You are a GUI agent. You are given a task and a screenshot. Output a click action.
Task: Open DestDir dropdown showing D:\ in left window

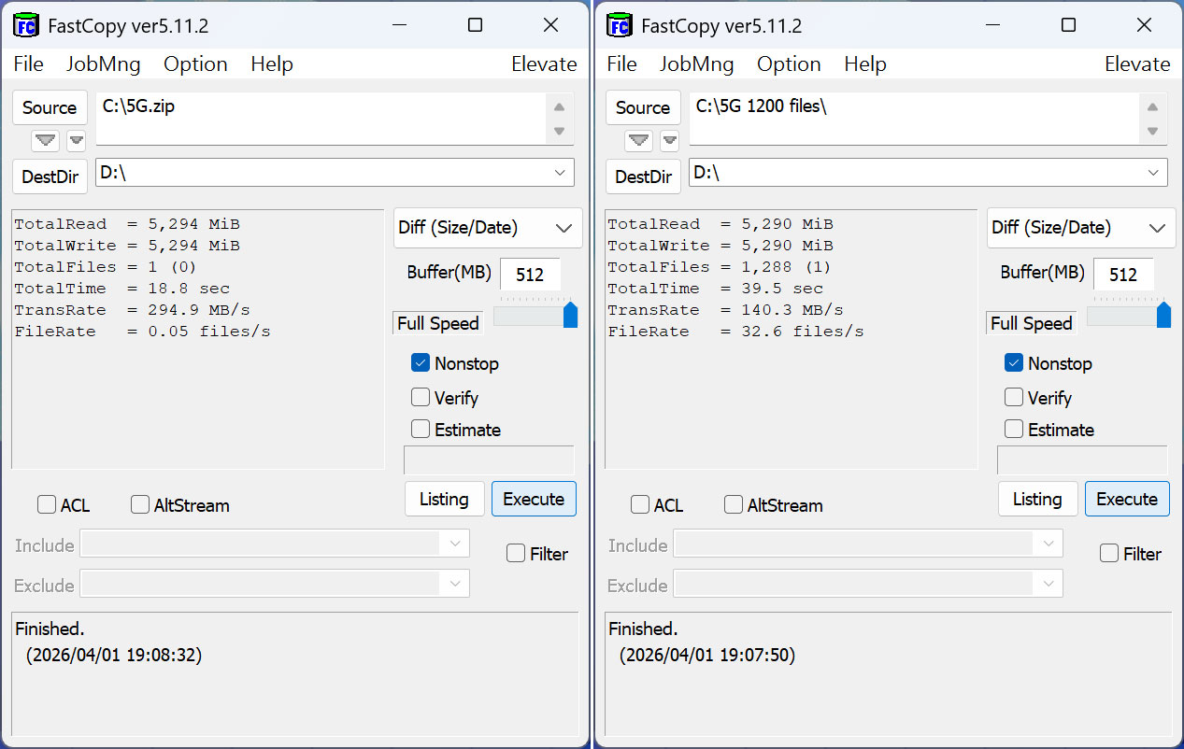point(560,173)
